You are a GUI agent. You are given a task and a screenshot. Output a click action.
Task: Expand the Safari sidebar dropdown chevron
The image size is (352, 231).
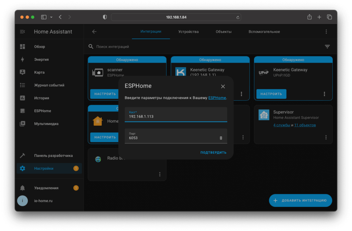[x=51, y=17]
